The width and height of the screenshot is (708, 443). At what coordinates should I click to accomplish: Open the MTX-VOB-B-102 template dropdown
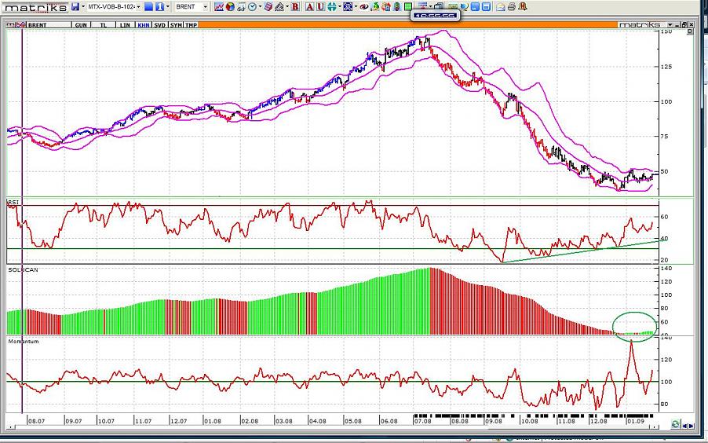(x=114, y=6)
